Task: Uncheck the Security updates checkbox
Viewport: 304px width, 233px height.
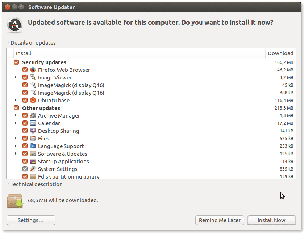Action: 16,62
